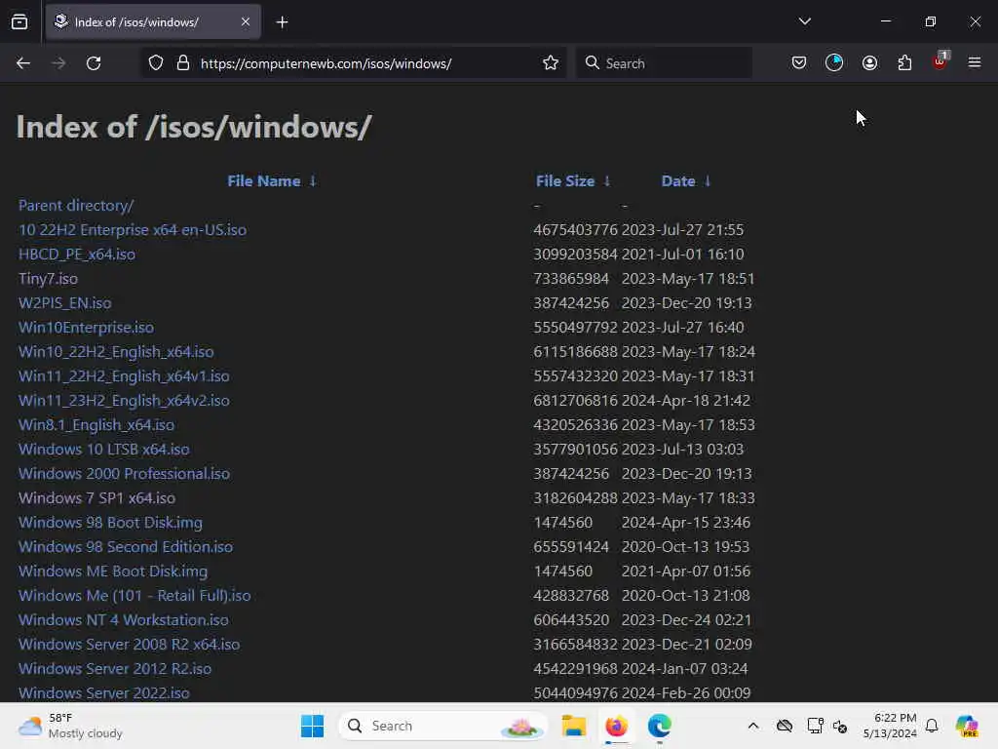
Task: Download 10 22H2 Enterprise x64 en-US.iso
Action: 133,230
